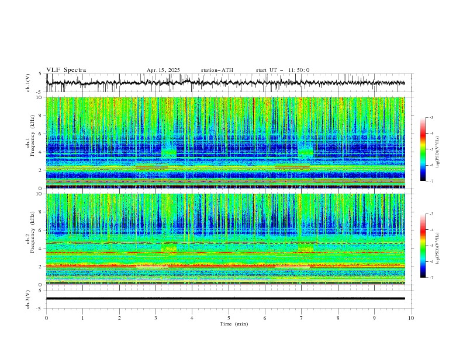The image size is (463, 357).
Task: Click time axis tick label "1"
Action: click(82, 318)
